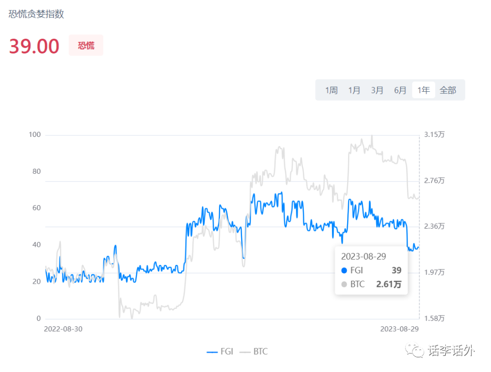The image size is (491, 372).
Task: Click the 2023-08-29 end date axis label
Action: tap(399, 329)
